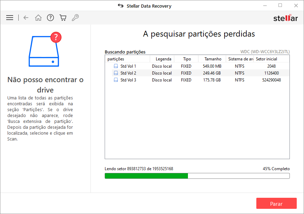Click the drive icon for Std Vol 1

pos(116,66)
